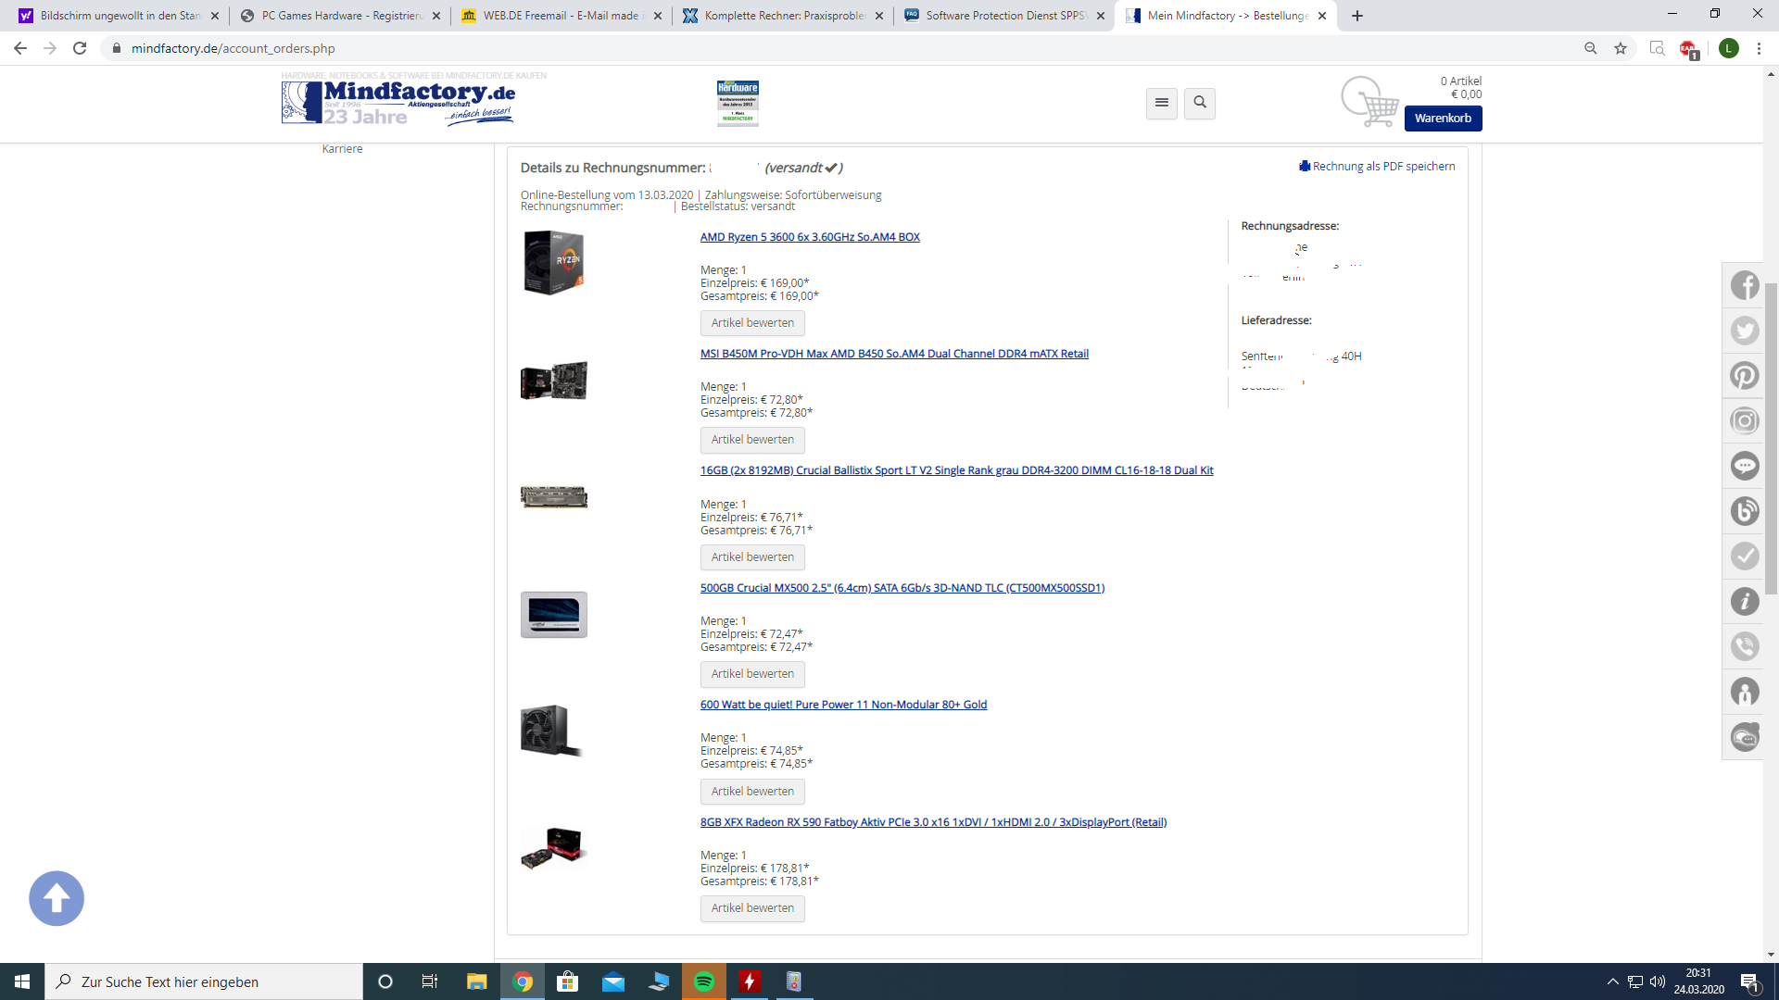Open the Windows notification center
The width and height of the screenshot is (1779, 1000).
(x=1750, y=981)
